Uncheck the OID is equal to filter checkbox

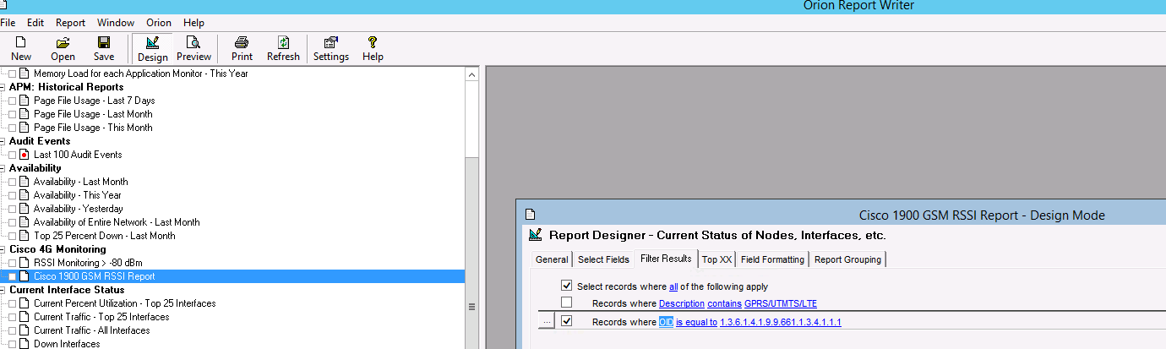(567, 321)
